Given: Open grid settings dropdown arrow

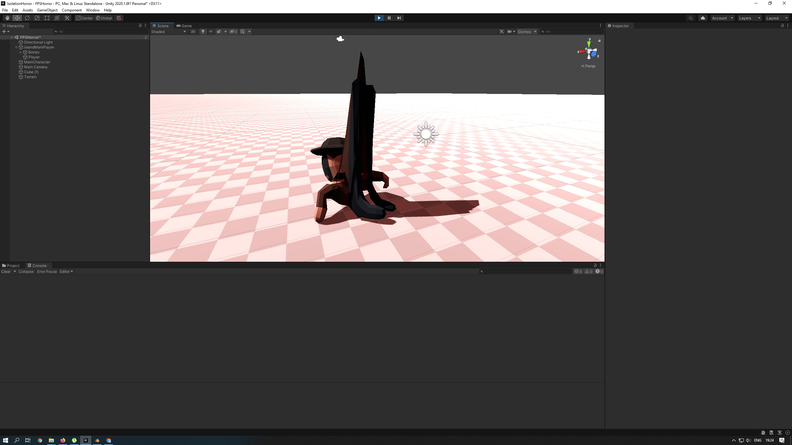Looking at the screenshot, I should 249,32.
